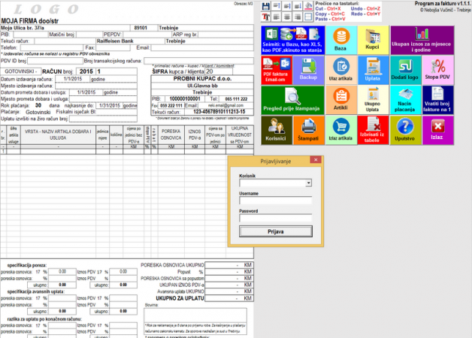The image size is (472, 338).
Task: Click the Popust % value cell
Action: pyautogui.click(x=228, y=272)
